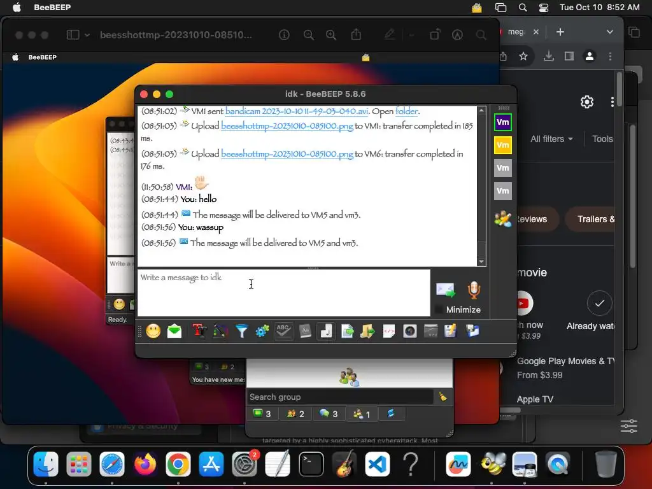Click Preview zoom out magnifier

(x=309, y=35)
